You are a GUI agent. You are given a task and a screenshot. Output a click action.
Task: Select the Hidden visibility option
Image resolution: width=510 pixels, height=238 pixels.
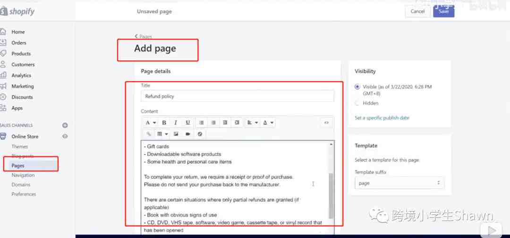[x=357, y=103]
